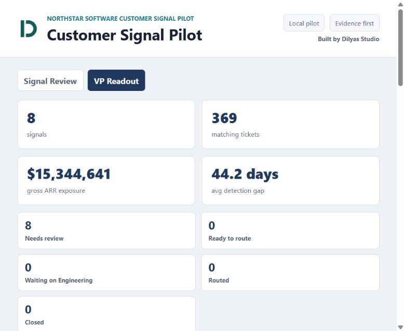Click the Built by Dilyas Studio text

(348, 39)
